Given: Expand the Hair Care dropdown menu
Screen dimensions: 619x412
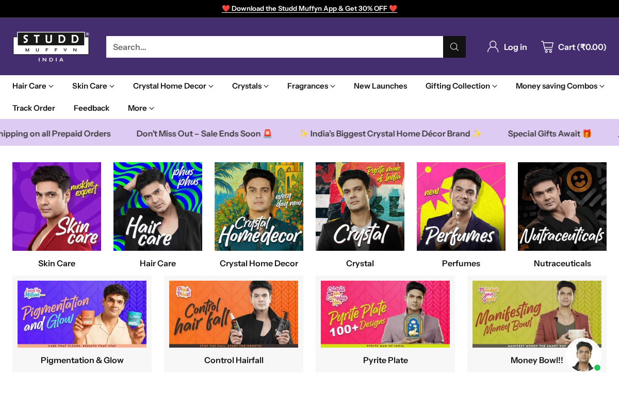Looking at the screenshot, I should click(33, 86).
